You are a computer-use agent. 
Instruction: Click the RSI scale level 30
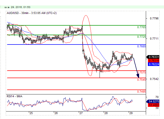(157, 108)
